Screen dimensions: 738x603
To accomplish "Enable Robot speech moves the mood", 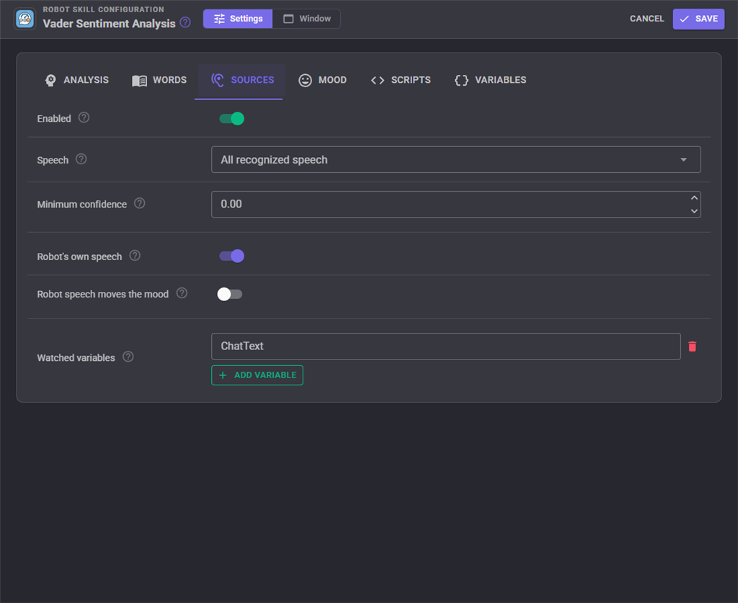I will click(230, 294).
